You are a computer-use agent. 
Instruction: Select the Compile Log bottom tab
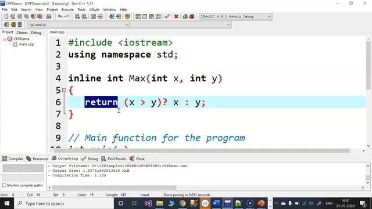coord(65,158)
